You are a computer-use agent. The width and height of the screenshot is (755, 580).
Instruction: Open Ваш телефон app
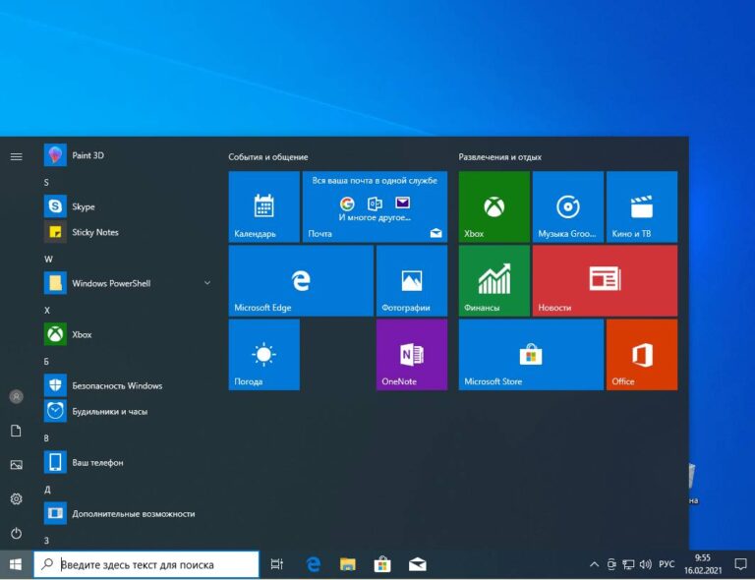(125, 463)
